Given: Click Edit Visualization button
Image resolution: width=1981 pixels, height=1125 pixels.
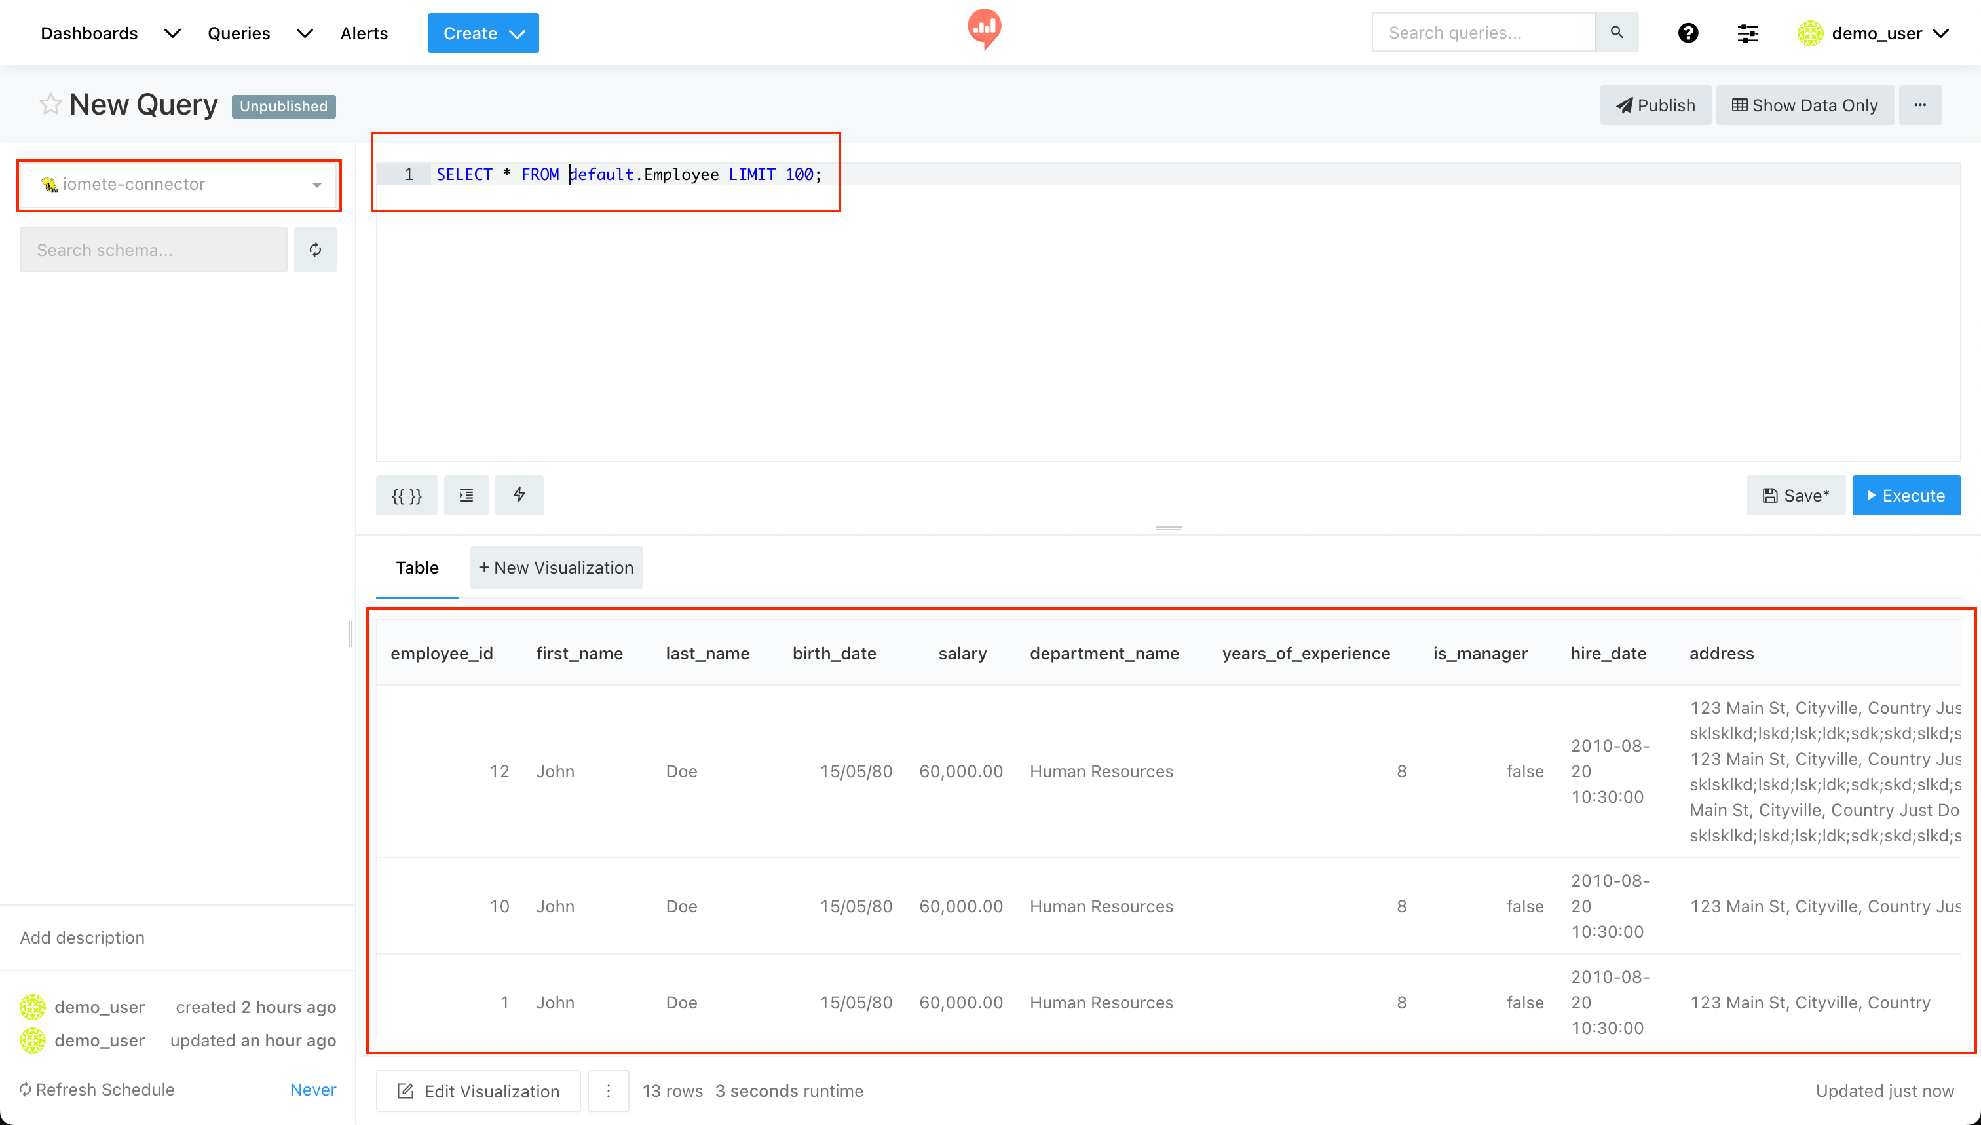Looking at the screenshot, I should coord(478,1090).
